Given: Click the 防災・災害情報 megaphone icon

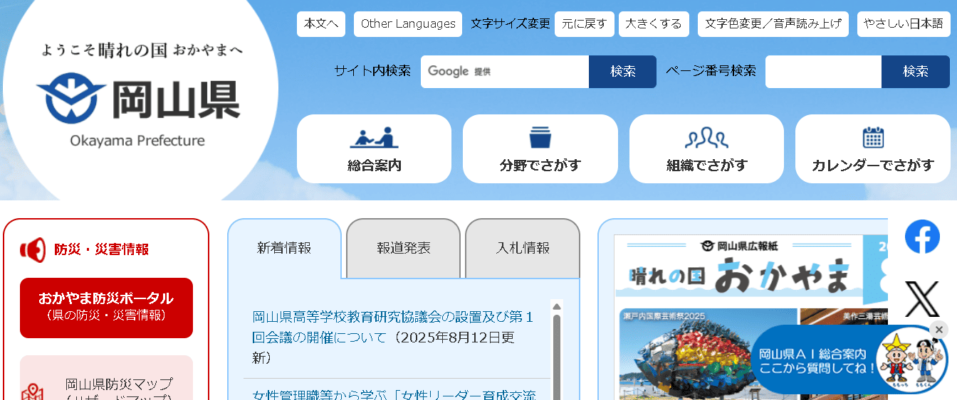Looking at the screenshot, I should point(33,249).
